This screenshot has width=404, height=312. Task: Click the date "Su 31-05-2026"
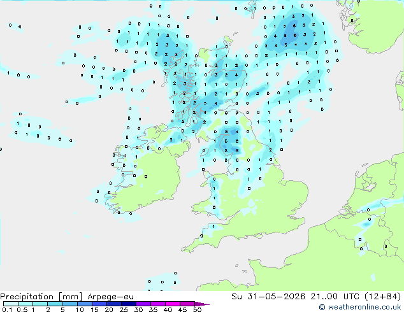pyautogui.click(x=268, y=297)
